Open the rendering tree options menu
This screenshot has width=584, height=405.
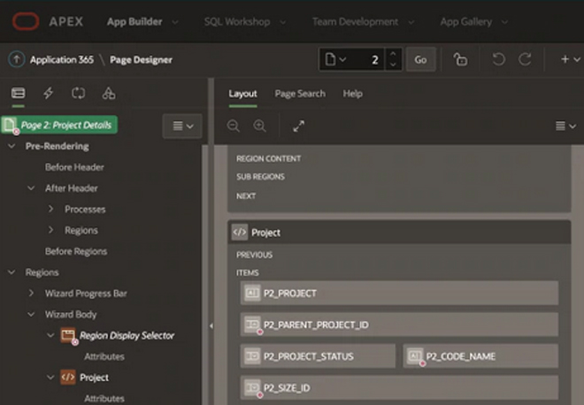182,126
